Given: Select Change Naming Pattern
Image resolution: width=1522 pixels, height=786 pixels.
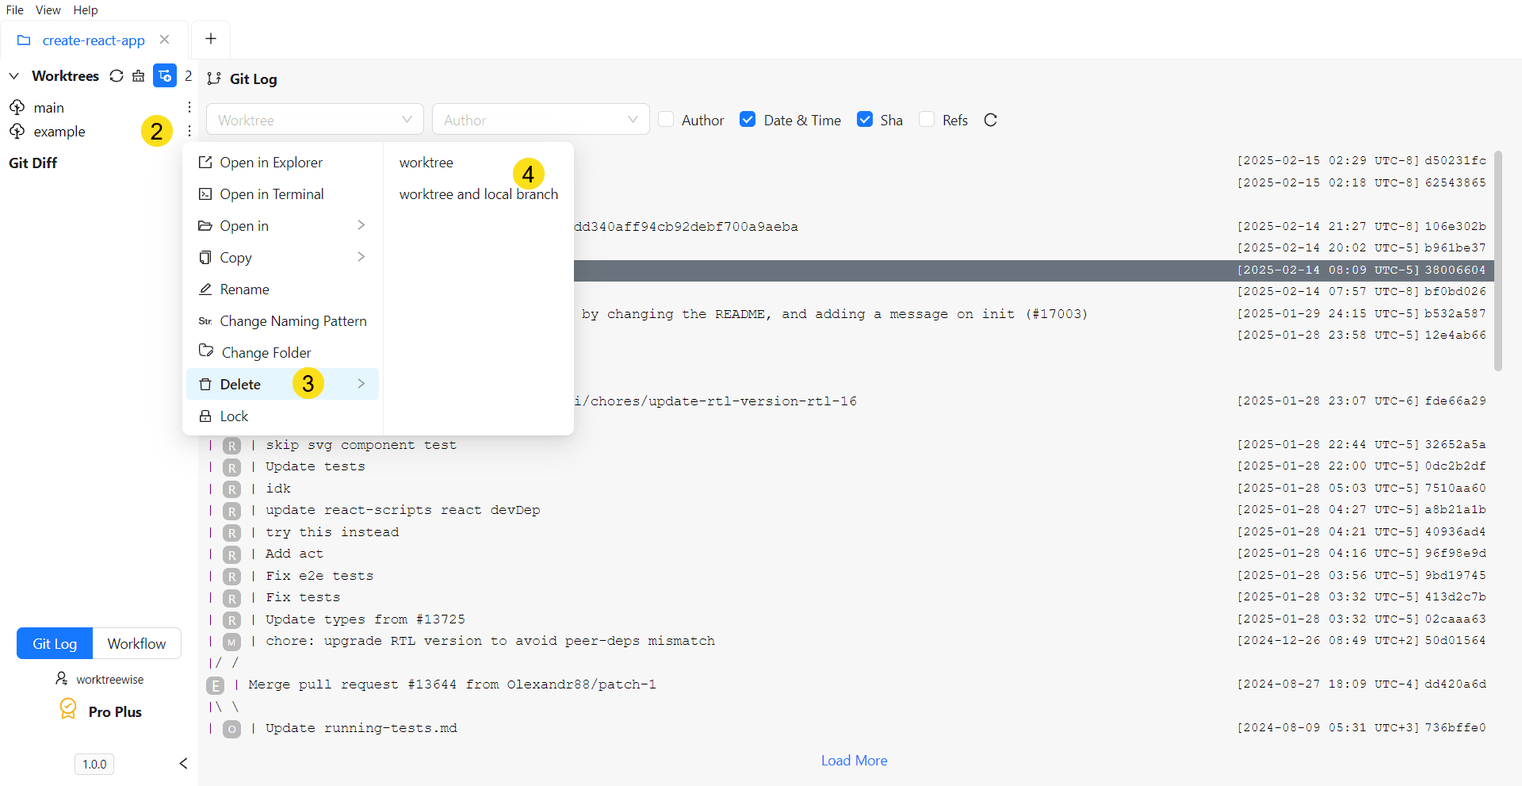Looking at the screenshot, I should point(282,321).
